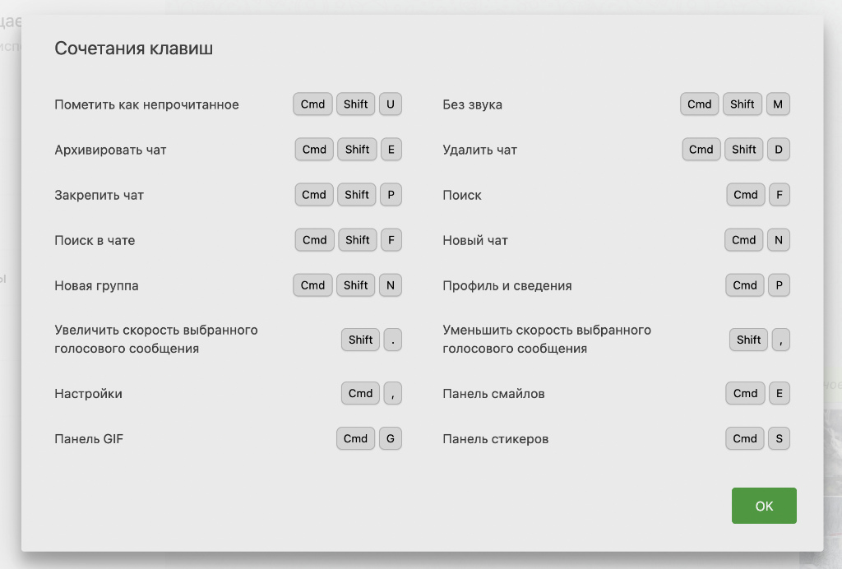
Task: Click the G key beside Панель GIF
Action: [391, 438]
